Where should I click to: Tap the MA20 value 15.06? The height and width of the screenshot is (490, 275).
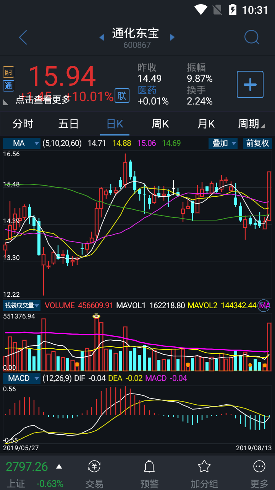(x=147, y=143)
